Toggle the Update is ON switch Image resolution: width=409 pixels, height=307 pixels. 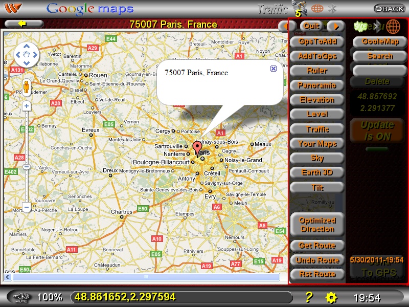coord(377,130)
